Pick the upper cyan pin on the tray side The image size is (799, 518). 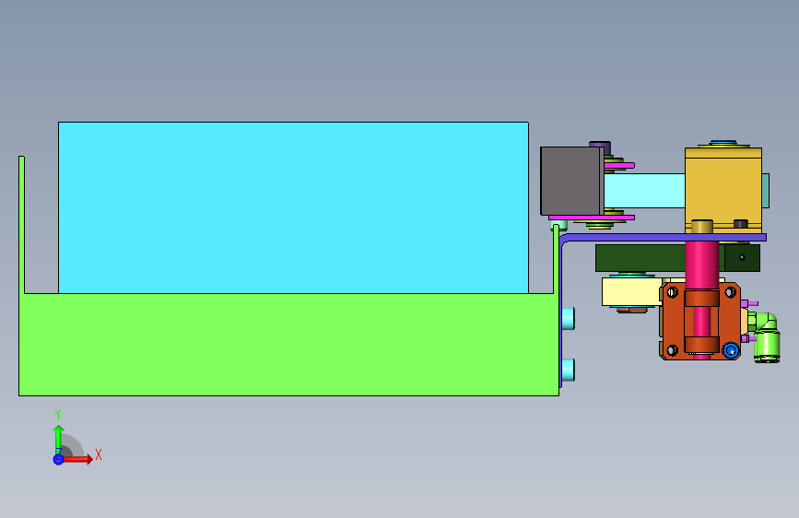[x=569, y=318]
